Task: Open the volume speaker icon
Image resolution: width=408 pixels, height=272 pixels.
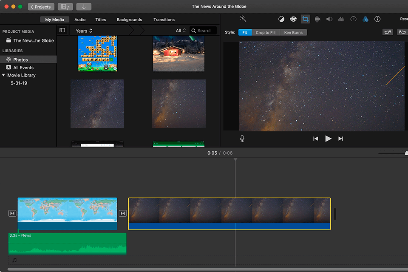Action: coord(329,19)
